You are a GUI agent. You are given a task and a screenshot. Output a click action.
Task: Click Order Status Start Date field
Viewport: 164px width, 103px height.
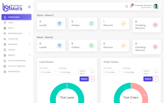(x=111, y=72)
